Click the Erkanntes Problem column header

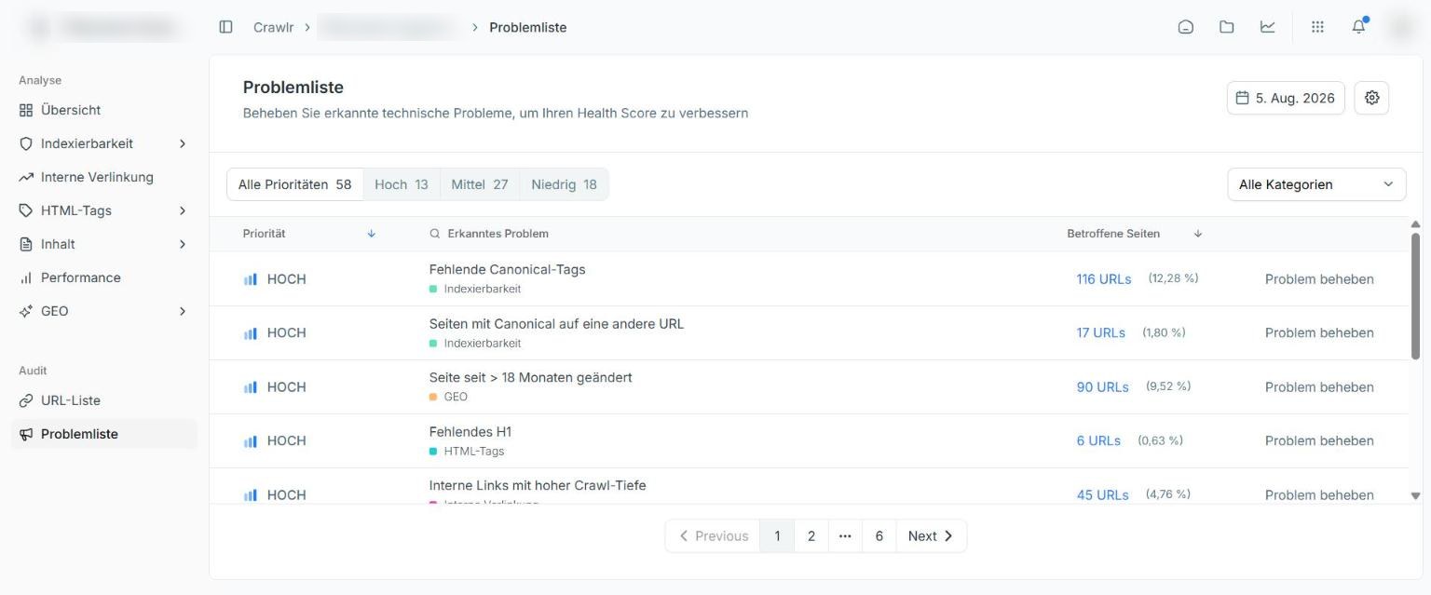coord(497,234)
